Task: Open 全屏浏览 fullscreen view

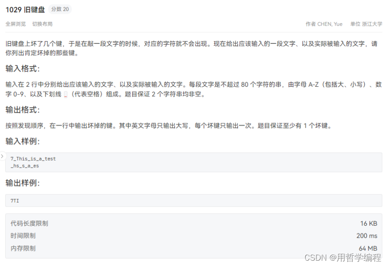Action: (16, 24)
